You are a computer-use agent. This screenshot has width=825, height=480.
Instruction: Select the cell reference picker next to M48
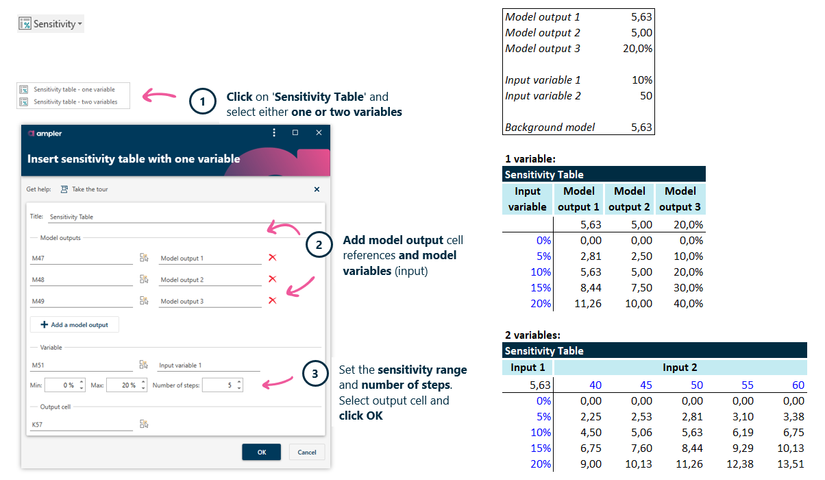(x=144, y=279)
